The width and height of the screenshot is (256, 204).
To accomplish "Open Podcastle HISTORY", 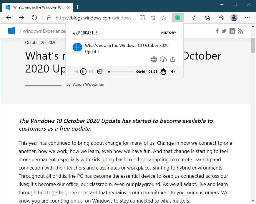I will [169, 33].
